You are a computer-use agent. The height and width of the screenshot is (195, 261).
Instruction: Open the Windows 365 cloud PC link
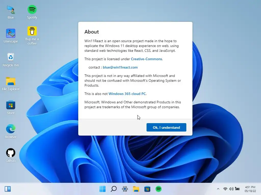(127, 94)
